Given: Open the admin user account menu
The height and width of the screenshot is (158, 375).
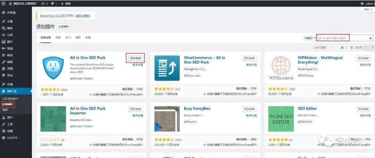Looking at the screenshot, I should point(367,3).
